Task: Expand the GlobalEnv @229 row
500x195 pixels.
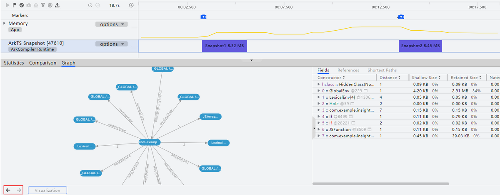Action: pyautogui.click(x=319, y=90)
